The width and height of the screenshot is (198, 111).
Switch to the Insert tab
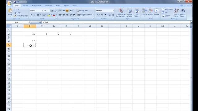[25, 6]
